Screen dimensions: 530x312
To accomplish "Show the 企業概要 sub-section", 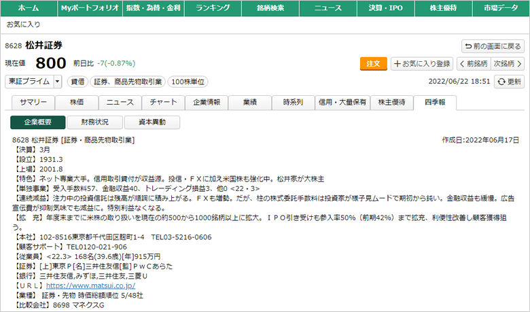I will tap(38, 122).
